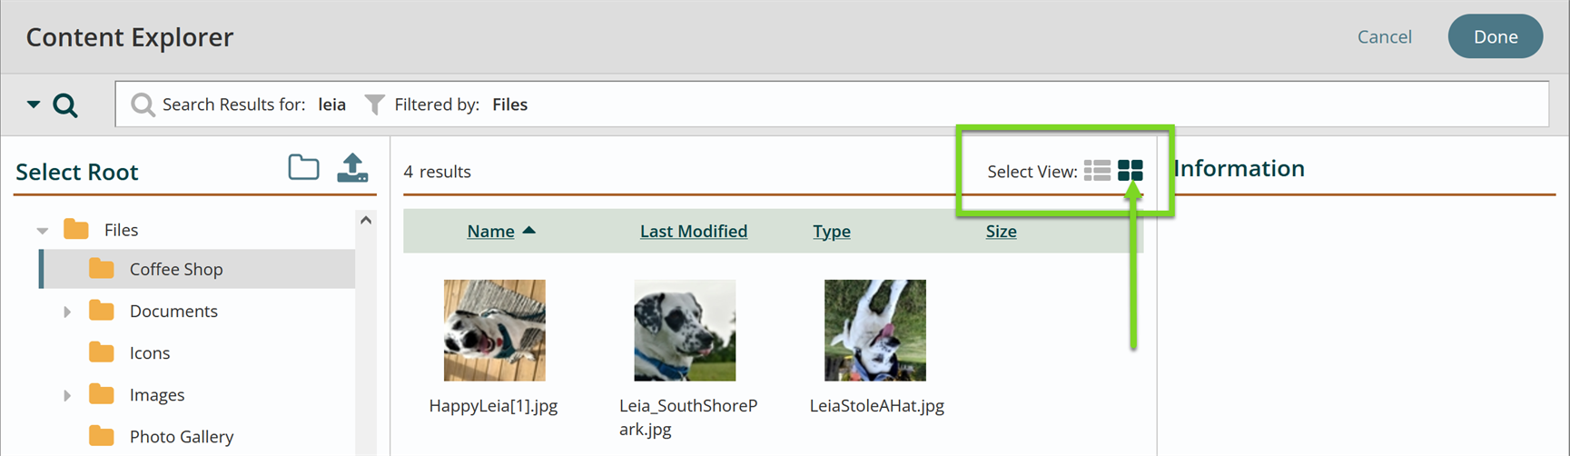Click the Cancel link
The width and height of the screenshot is (1570, 456).
click(1385, 36)
